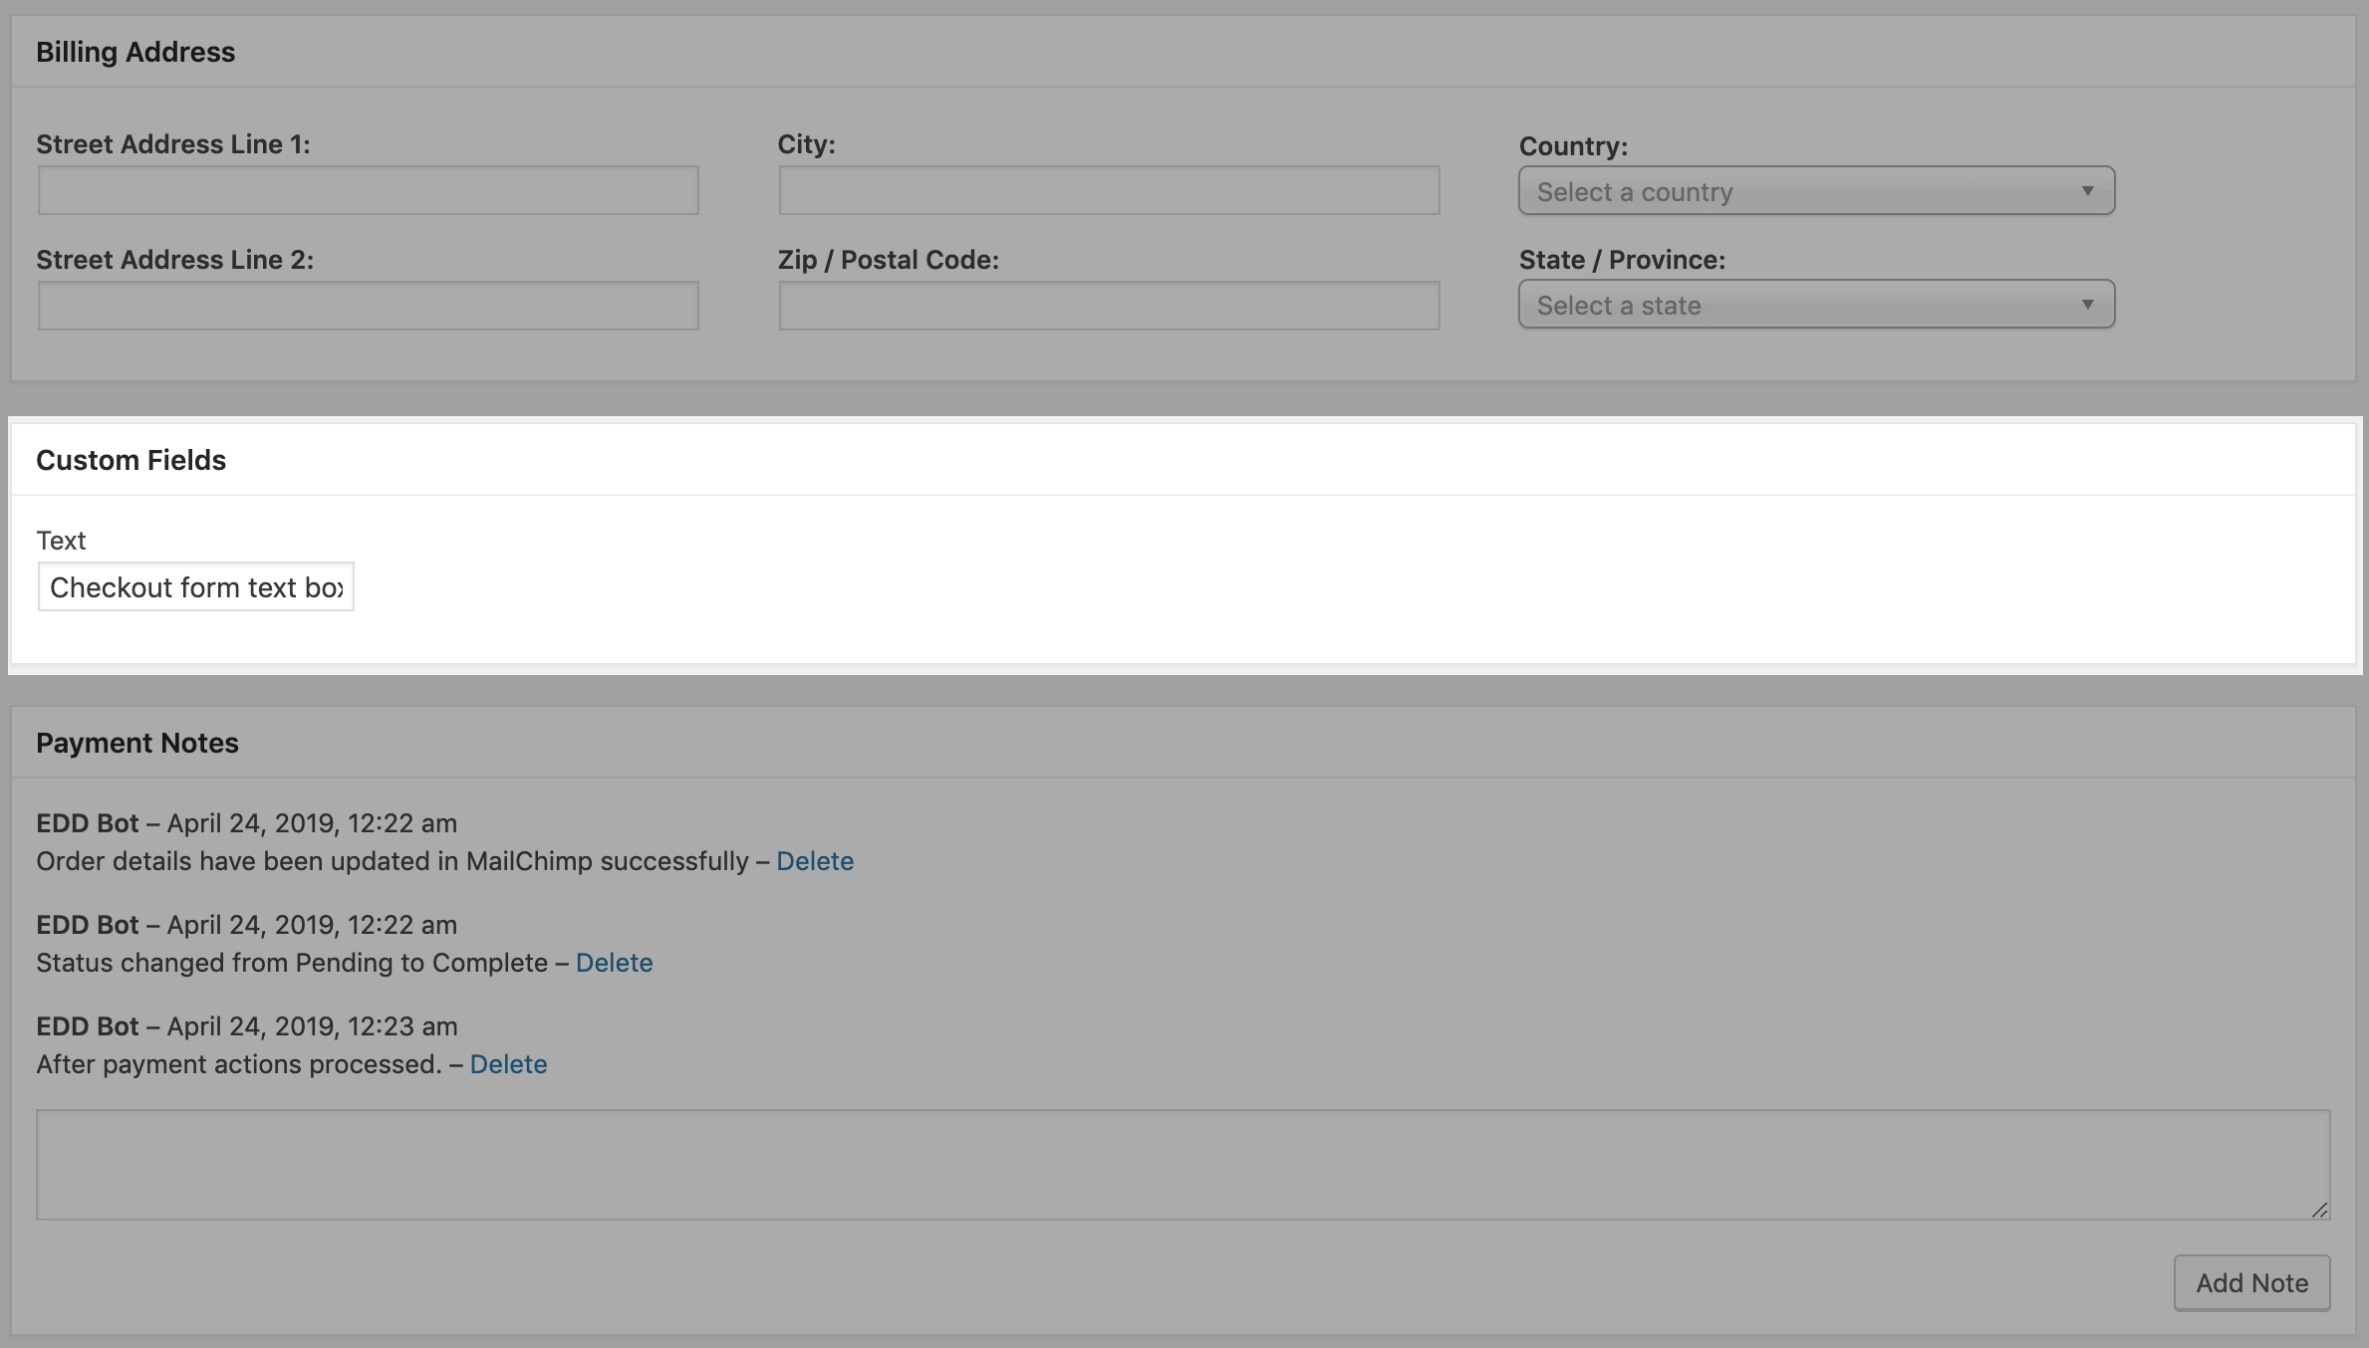Click the country dropdown arrow
Viewport: 2369px width, 1348px height.
(x=2087, y=191)
